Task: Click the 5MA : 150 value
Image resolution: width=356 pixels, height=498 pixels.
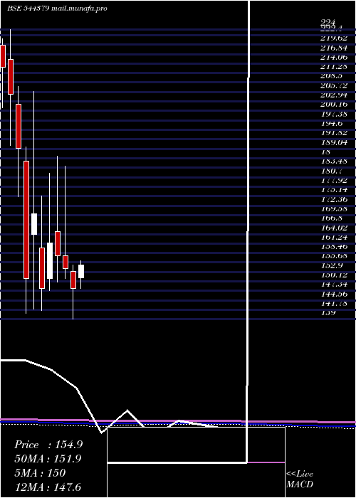Action: [40, 473]
